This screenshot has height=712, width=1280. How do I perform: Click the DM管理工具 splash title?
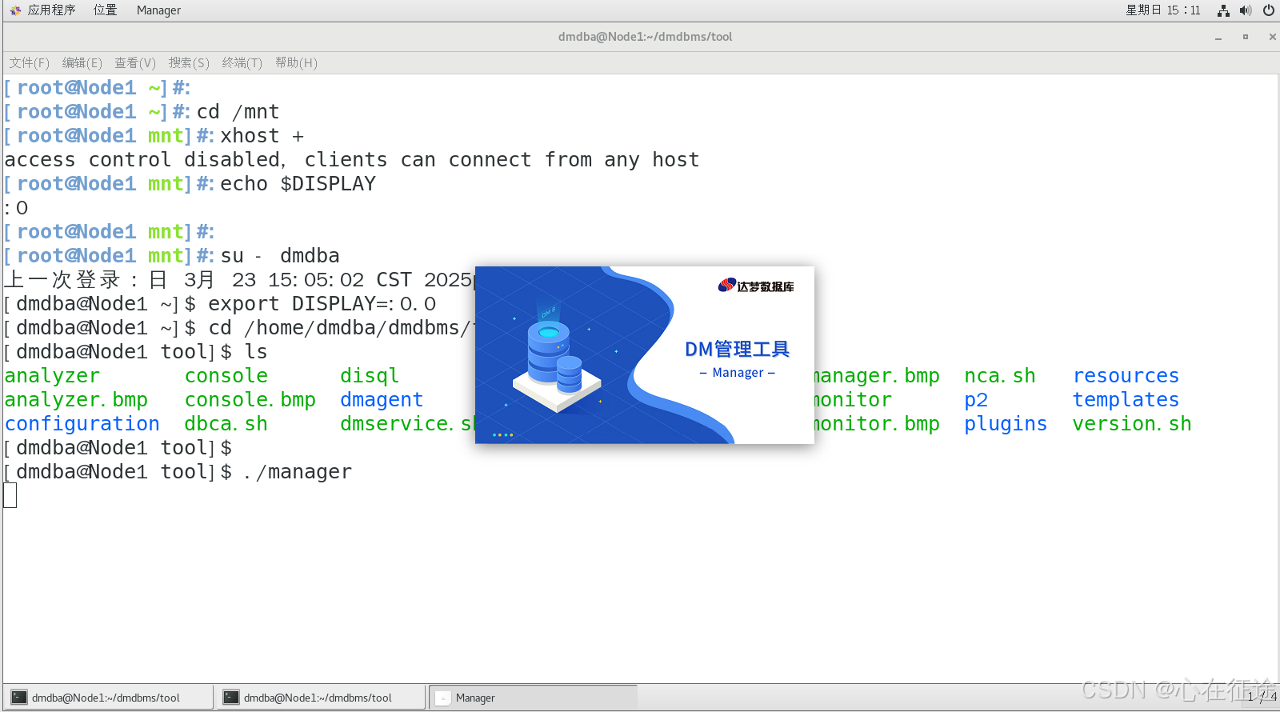[x=737, y=350]
